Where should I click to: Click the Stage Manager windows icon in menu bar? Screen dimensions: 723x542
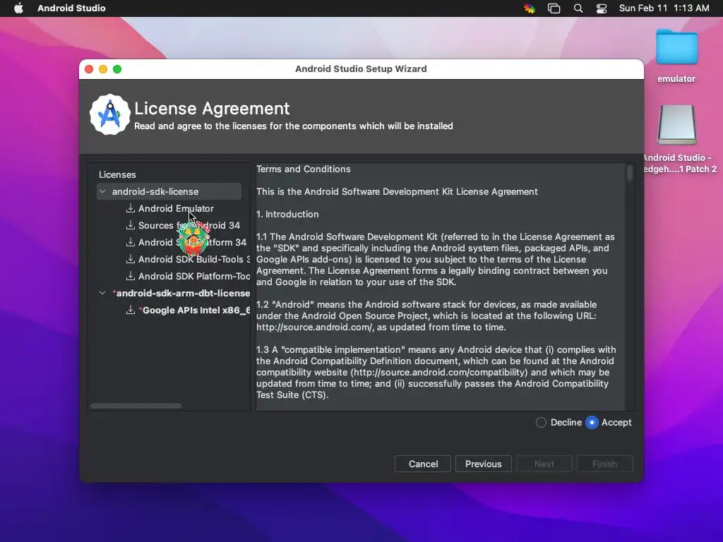[554, 8]
